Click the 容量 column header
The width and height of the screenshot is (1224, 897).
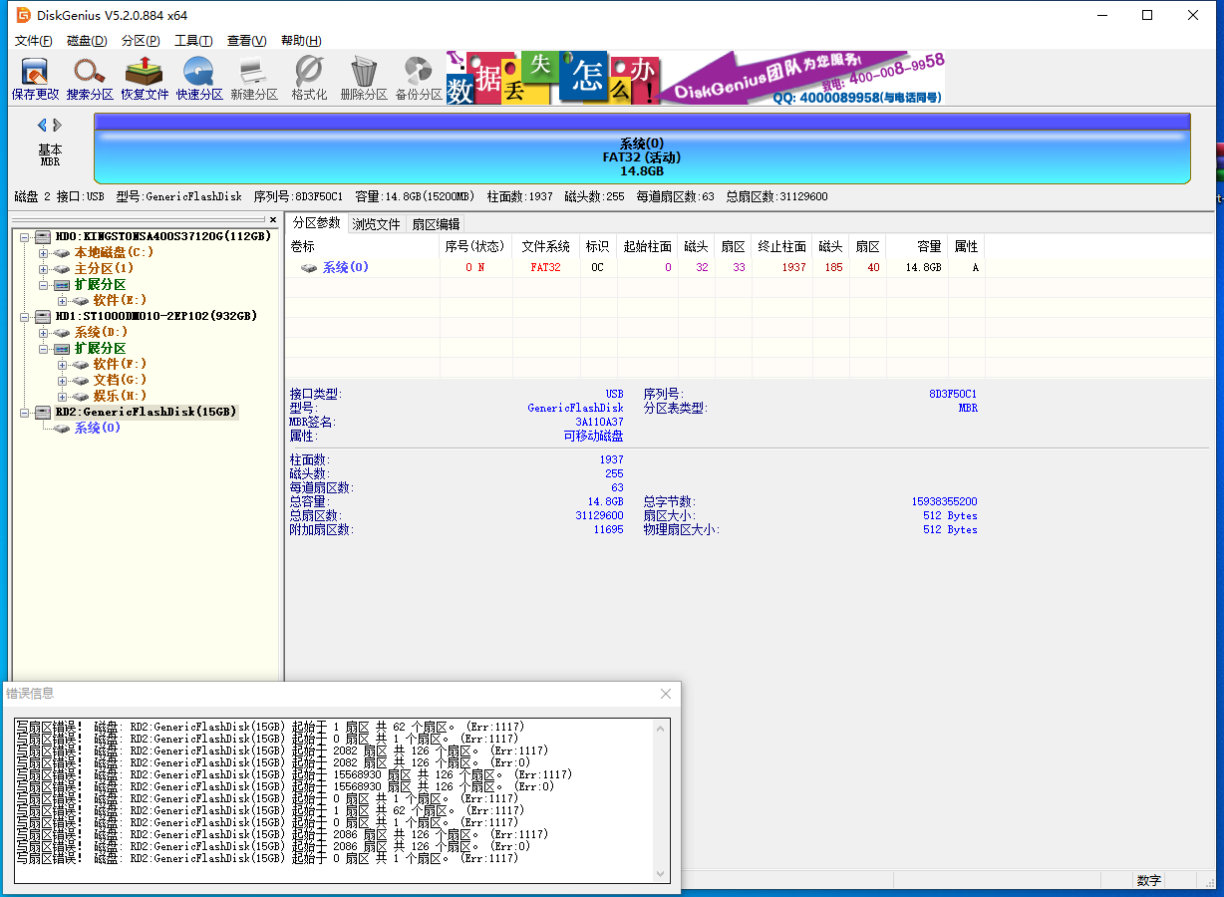pyautogui.click(x=917, y=246)
